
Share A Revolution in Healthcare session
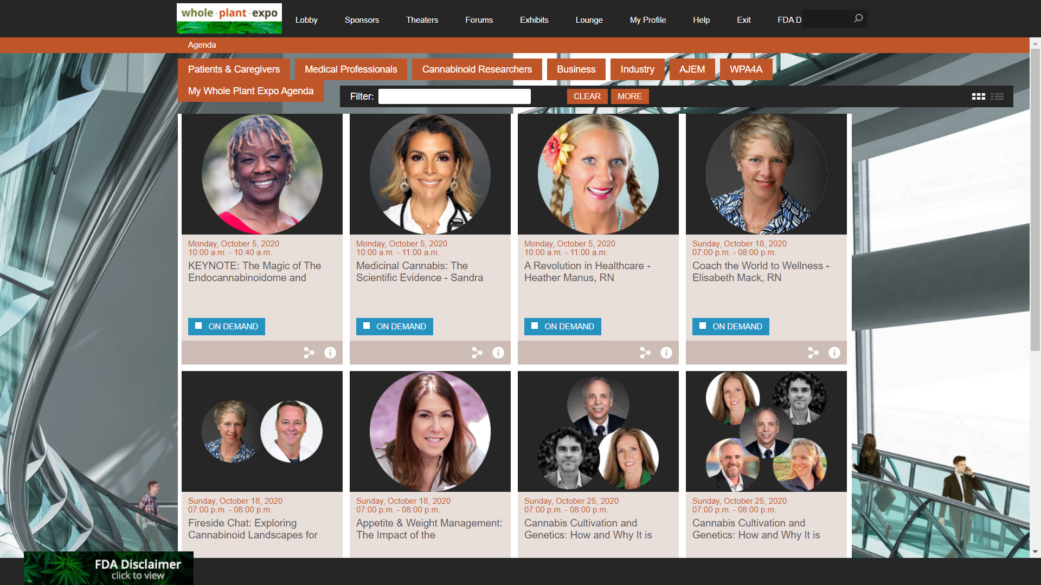(645, 353)
